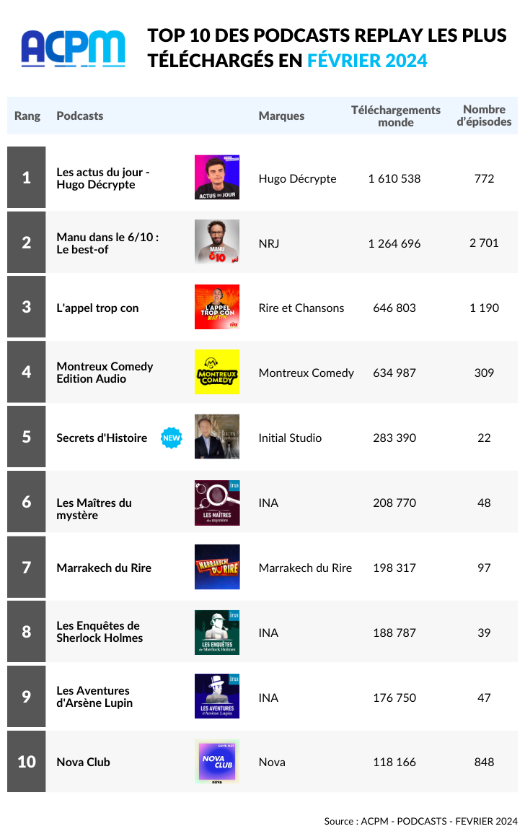525x834 pixels.
Task: Click the L'appel trop con artwork
Action: [217, 307]
